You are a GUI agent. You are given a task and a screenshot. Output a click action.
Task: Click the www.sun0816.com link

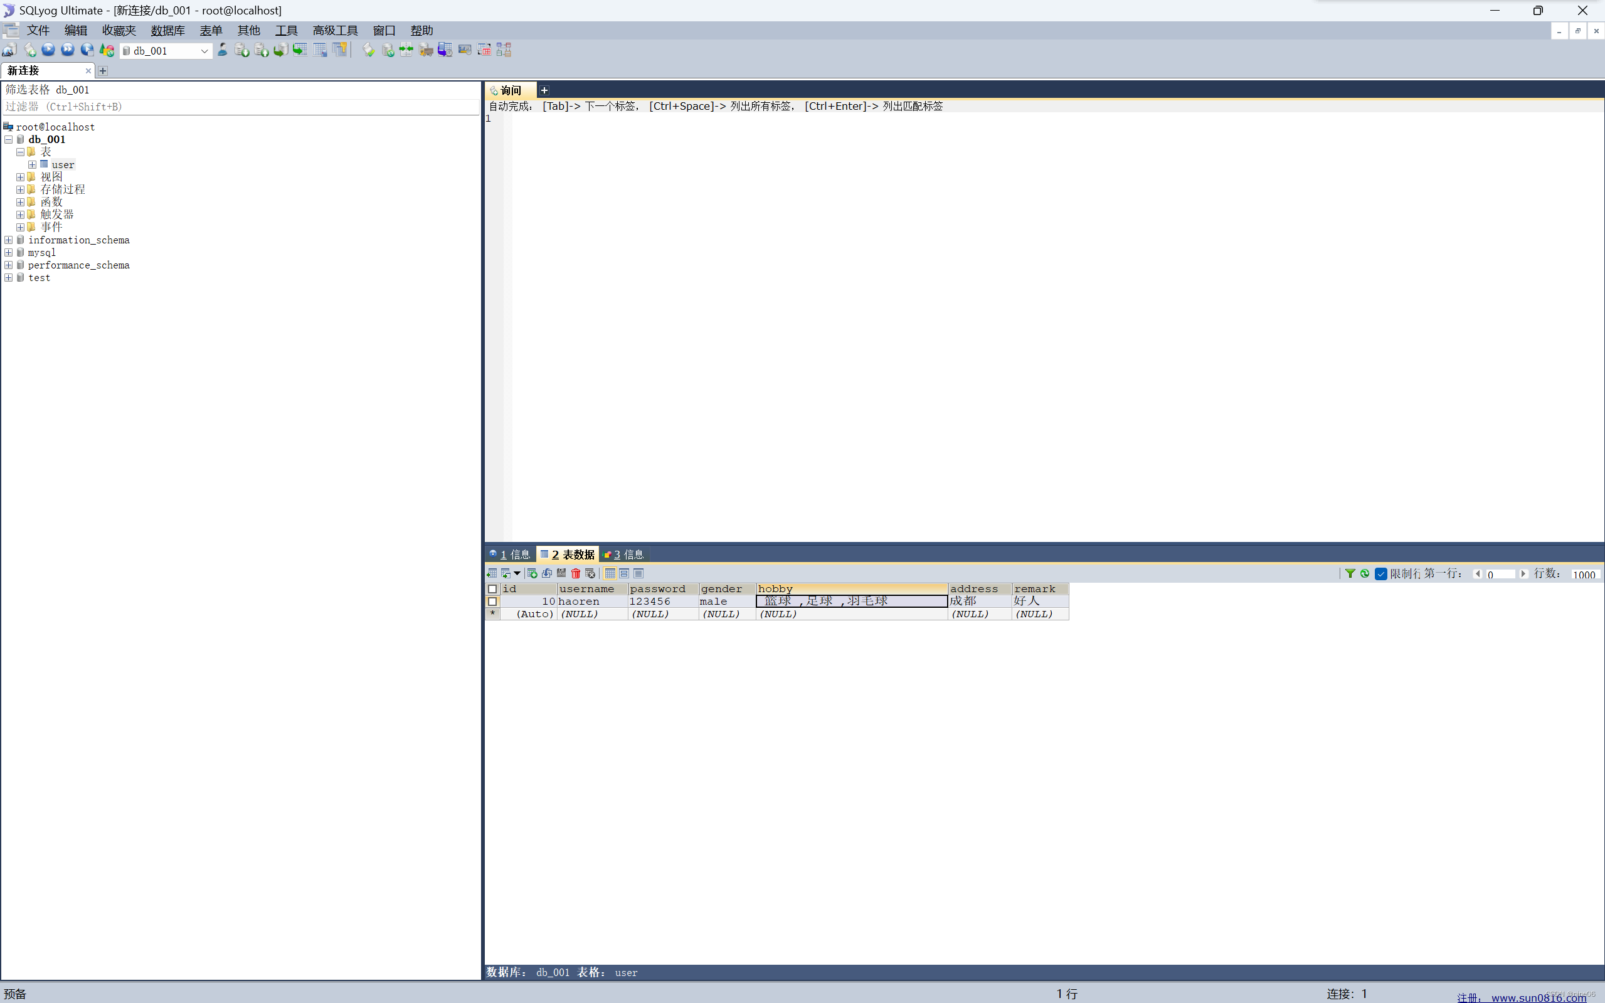point(1538,997)
